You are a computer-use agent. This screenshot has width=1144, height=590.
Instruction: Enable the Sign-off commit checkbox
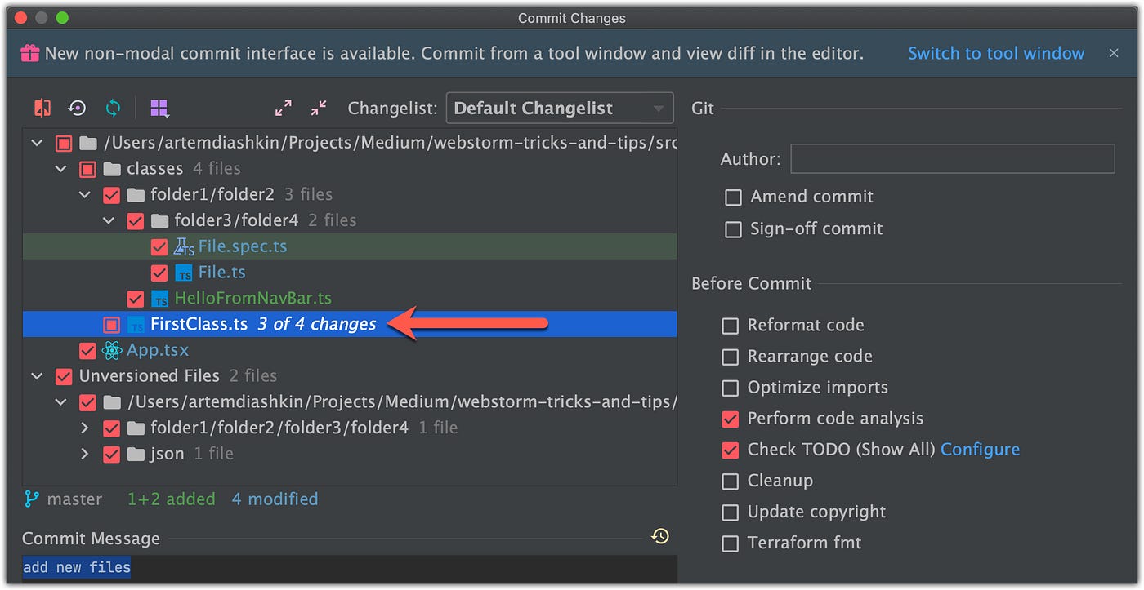(733, 229)
